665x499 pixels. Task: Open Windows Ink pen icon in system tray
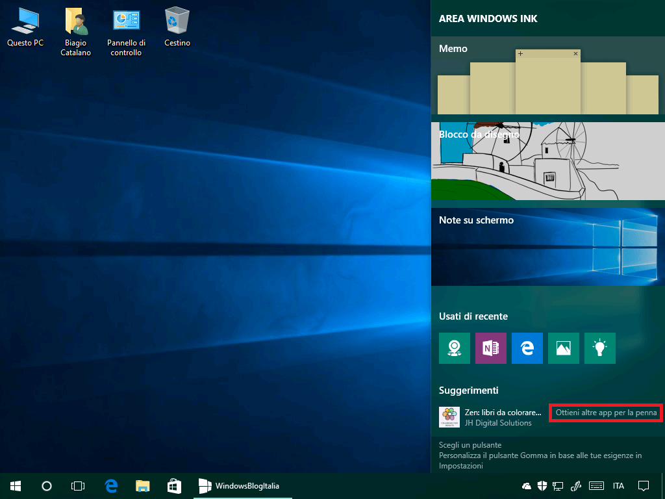tap(577, 485)
